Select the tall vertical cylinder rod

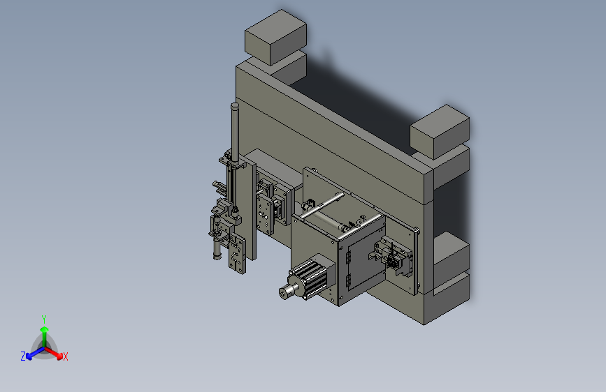click(x=235, y=133)
